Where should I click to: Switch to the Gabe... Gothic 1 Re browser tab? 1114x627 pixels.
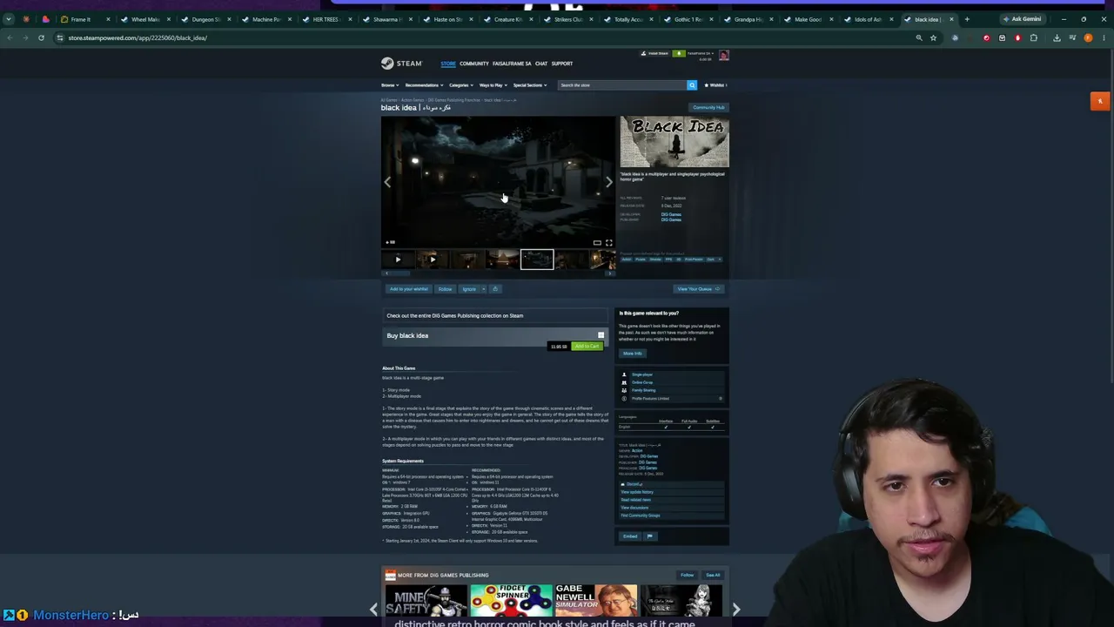(x=688, y=19)
